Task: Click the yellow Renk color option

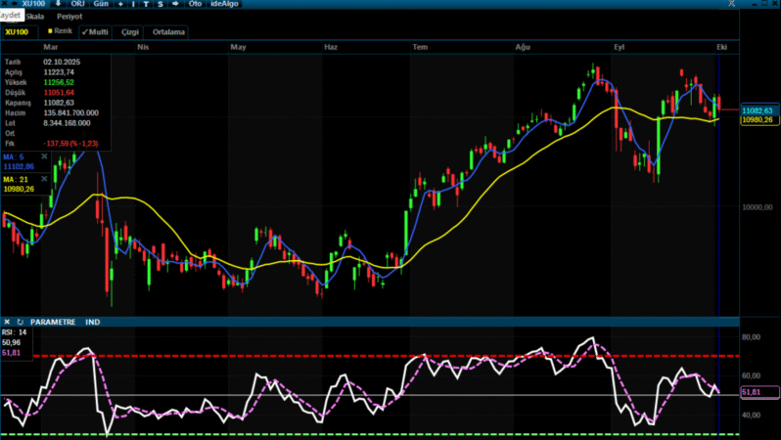Action: click(60, 31)
